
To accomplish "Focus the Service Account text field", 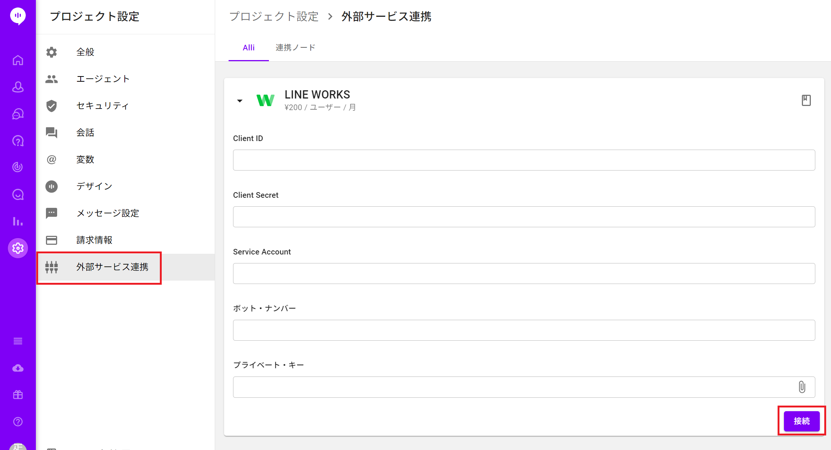I will (524, 274).
